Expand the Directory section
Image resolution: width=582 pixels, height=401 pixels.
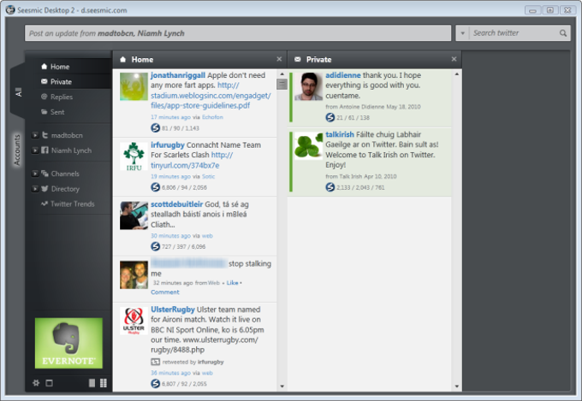[35, 189]
